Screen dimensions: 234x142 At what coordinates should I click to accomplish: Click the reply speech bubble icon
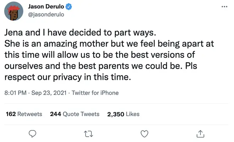click(x=32, y=133)
